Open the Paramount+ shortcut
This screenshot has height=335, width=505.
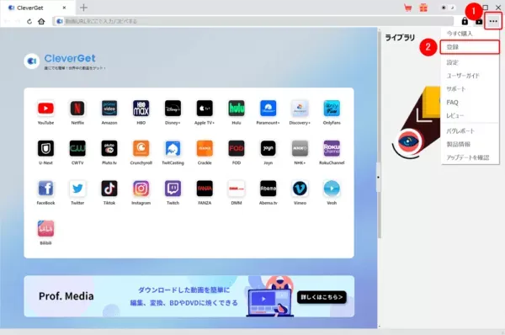click(268, 109)
